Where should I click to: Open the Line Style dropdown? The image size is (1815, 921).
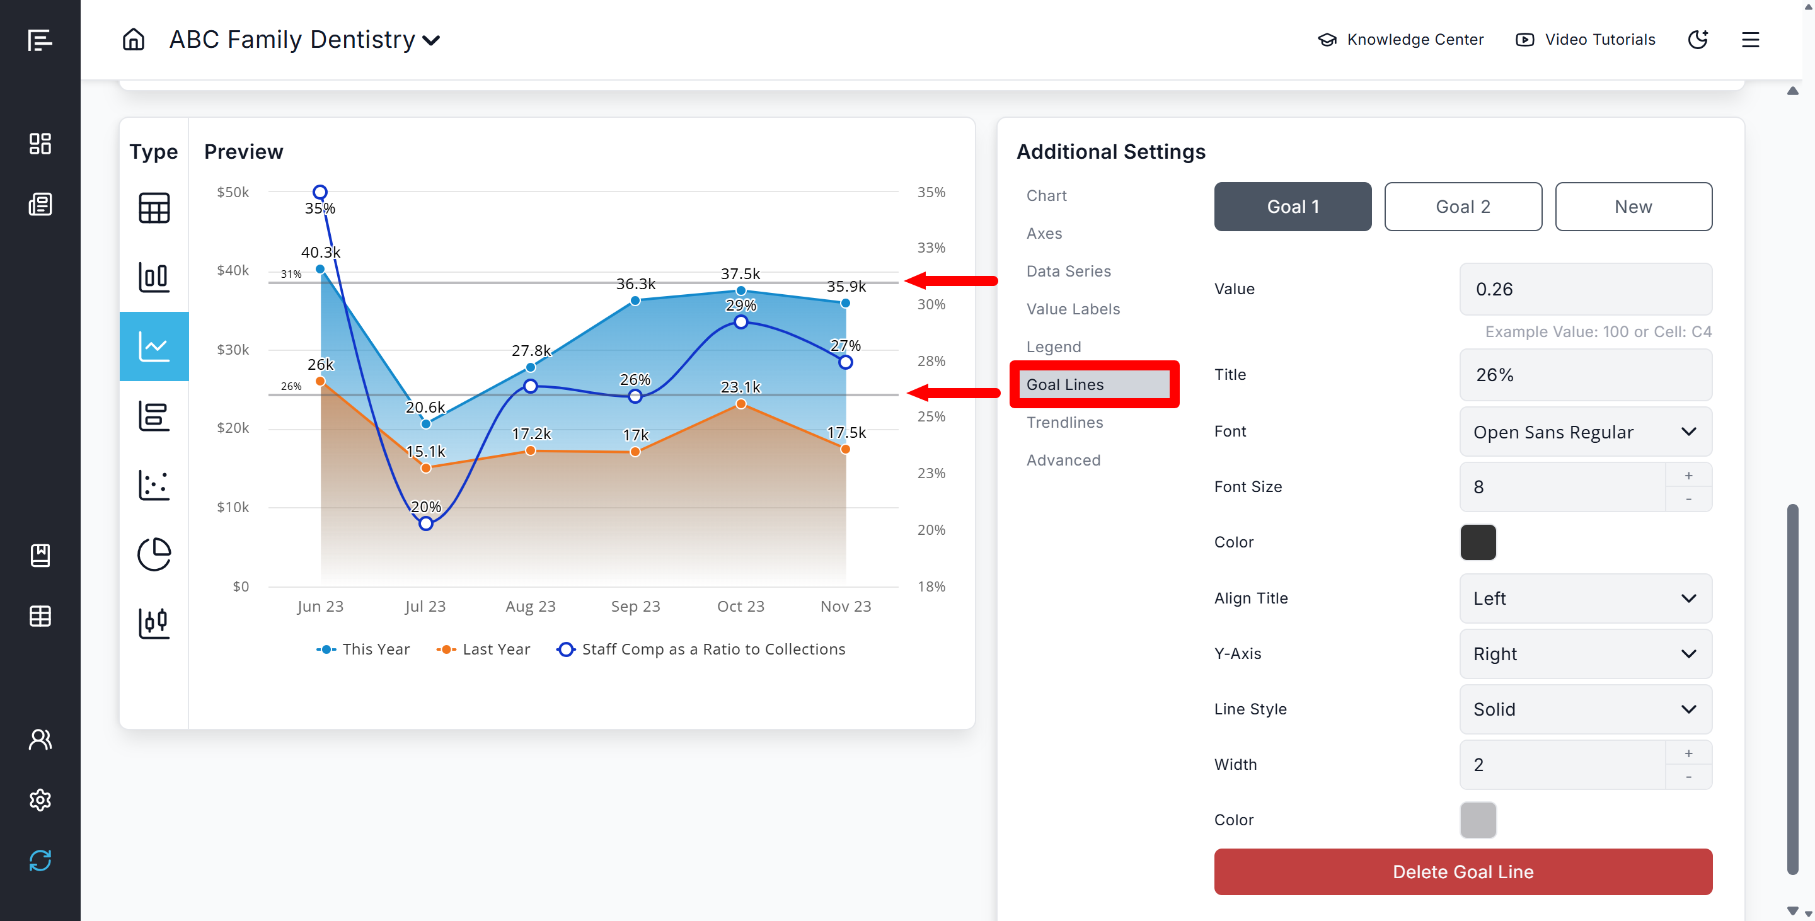[1586, 709]
